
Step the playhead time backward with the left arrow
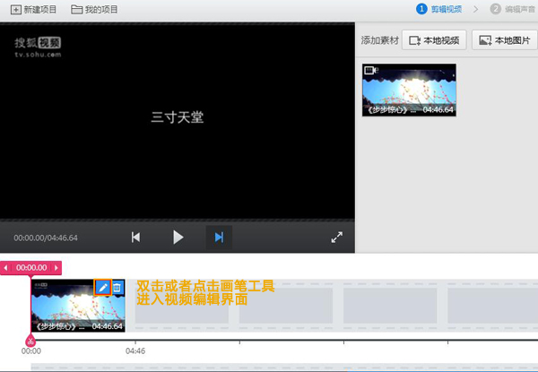(x=6, y=267)
